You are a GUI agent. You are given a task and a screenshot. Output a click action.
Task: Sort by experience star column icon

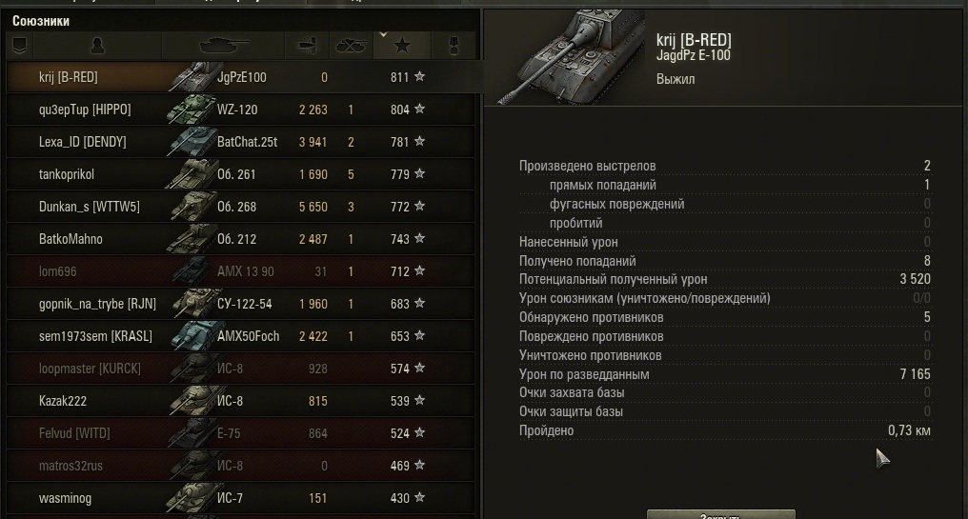402,46
